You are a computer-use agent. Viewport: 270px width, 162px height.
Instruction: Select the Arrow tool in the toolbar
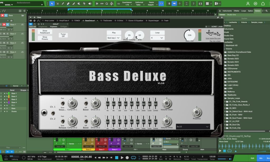click(52, 3)
